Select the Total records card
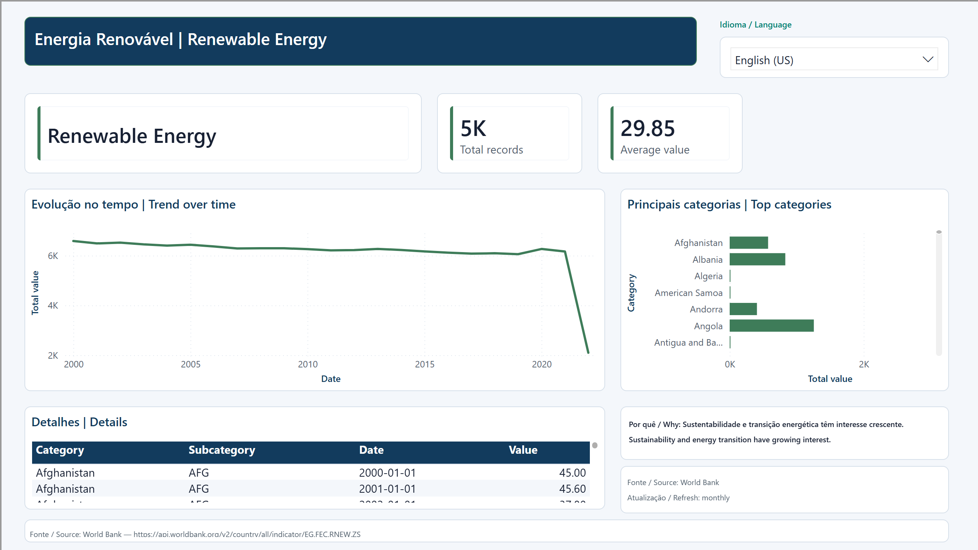 (510, 133)
